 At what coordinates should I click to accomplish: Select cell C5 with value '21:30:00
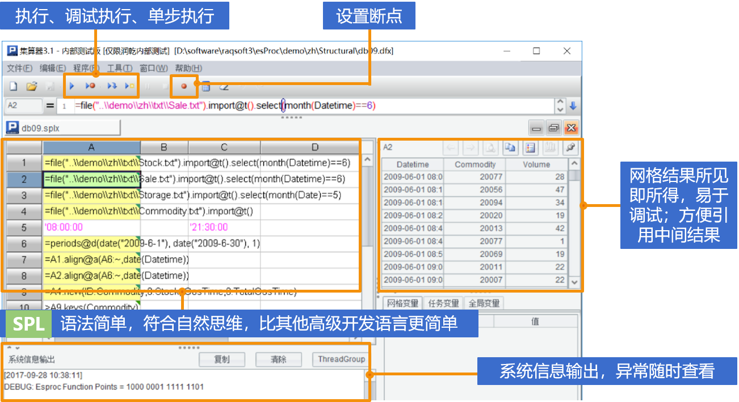224,227
